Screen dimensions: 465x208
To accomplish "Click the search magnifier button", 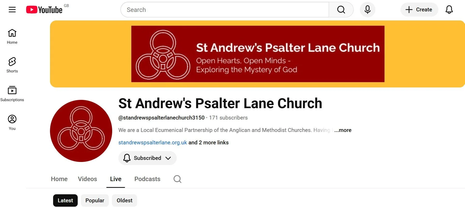I will coord(341,10).
